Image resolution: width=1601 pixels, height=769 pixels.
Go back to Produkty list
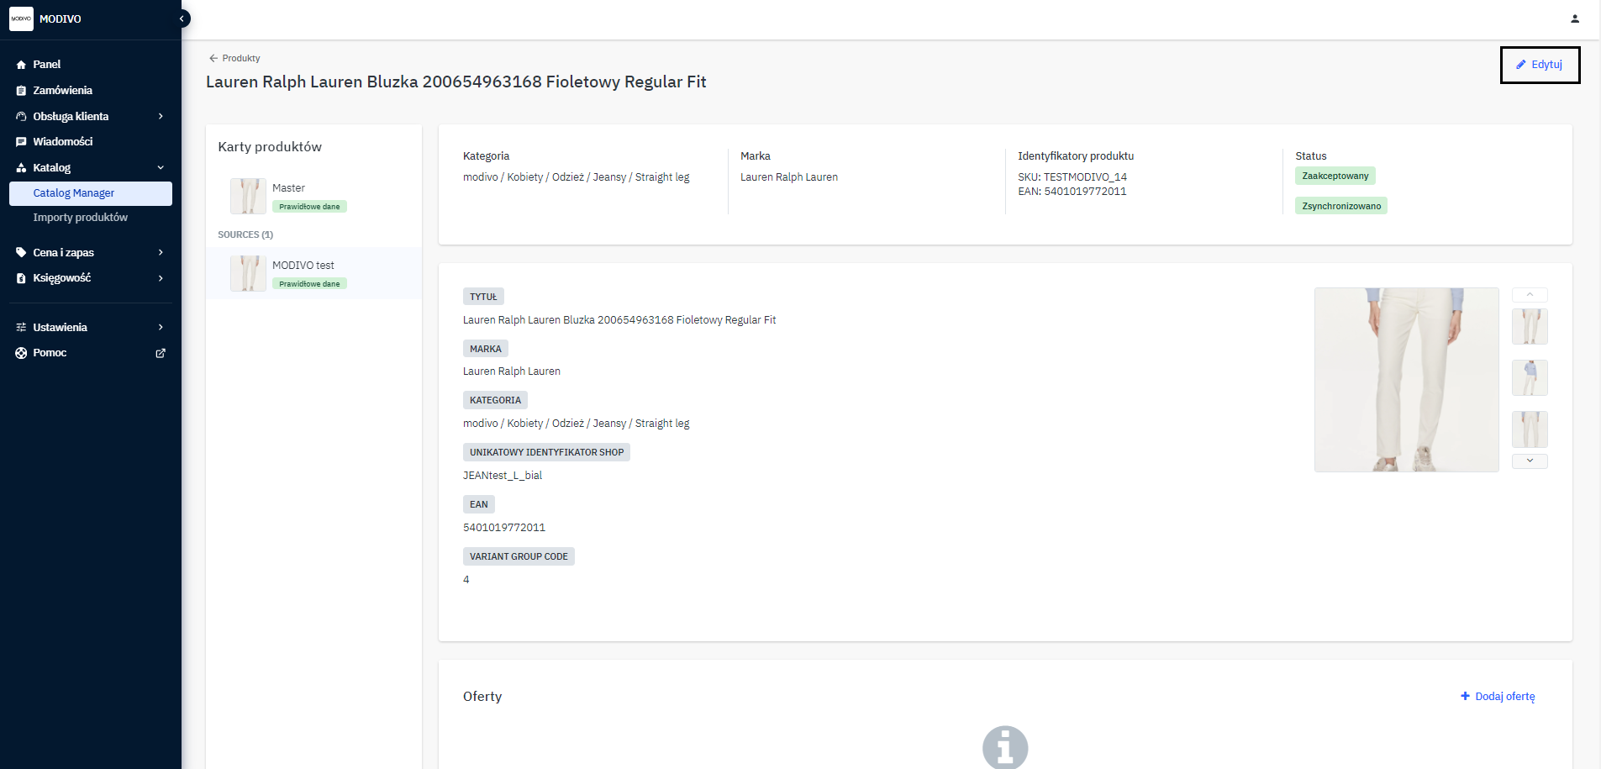click(234, 59)
